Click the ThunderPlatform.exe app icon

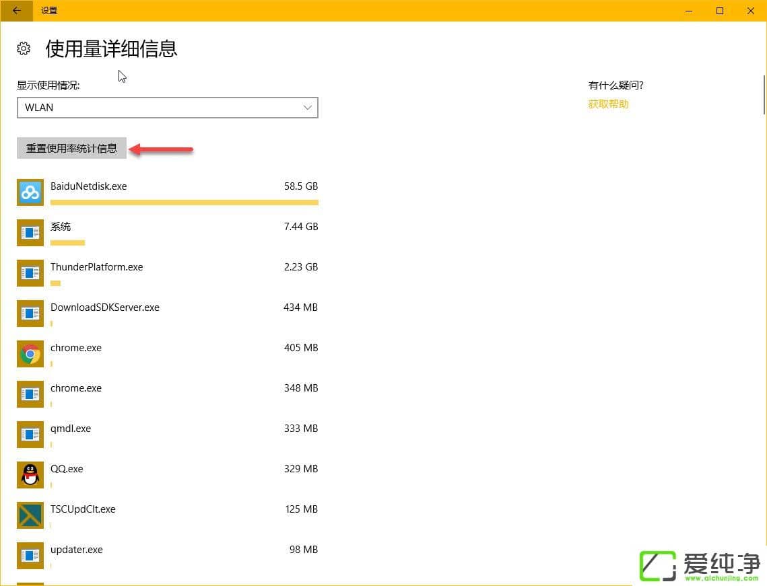[x=30, y=273]
